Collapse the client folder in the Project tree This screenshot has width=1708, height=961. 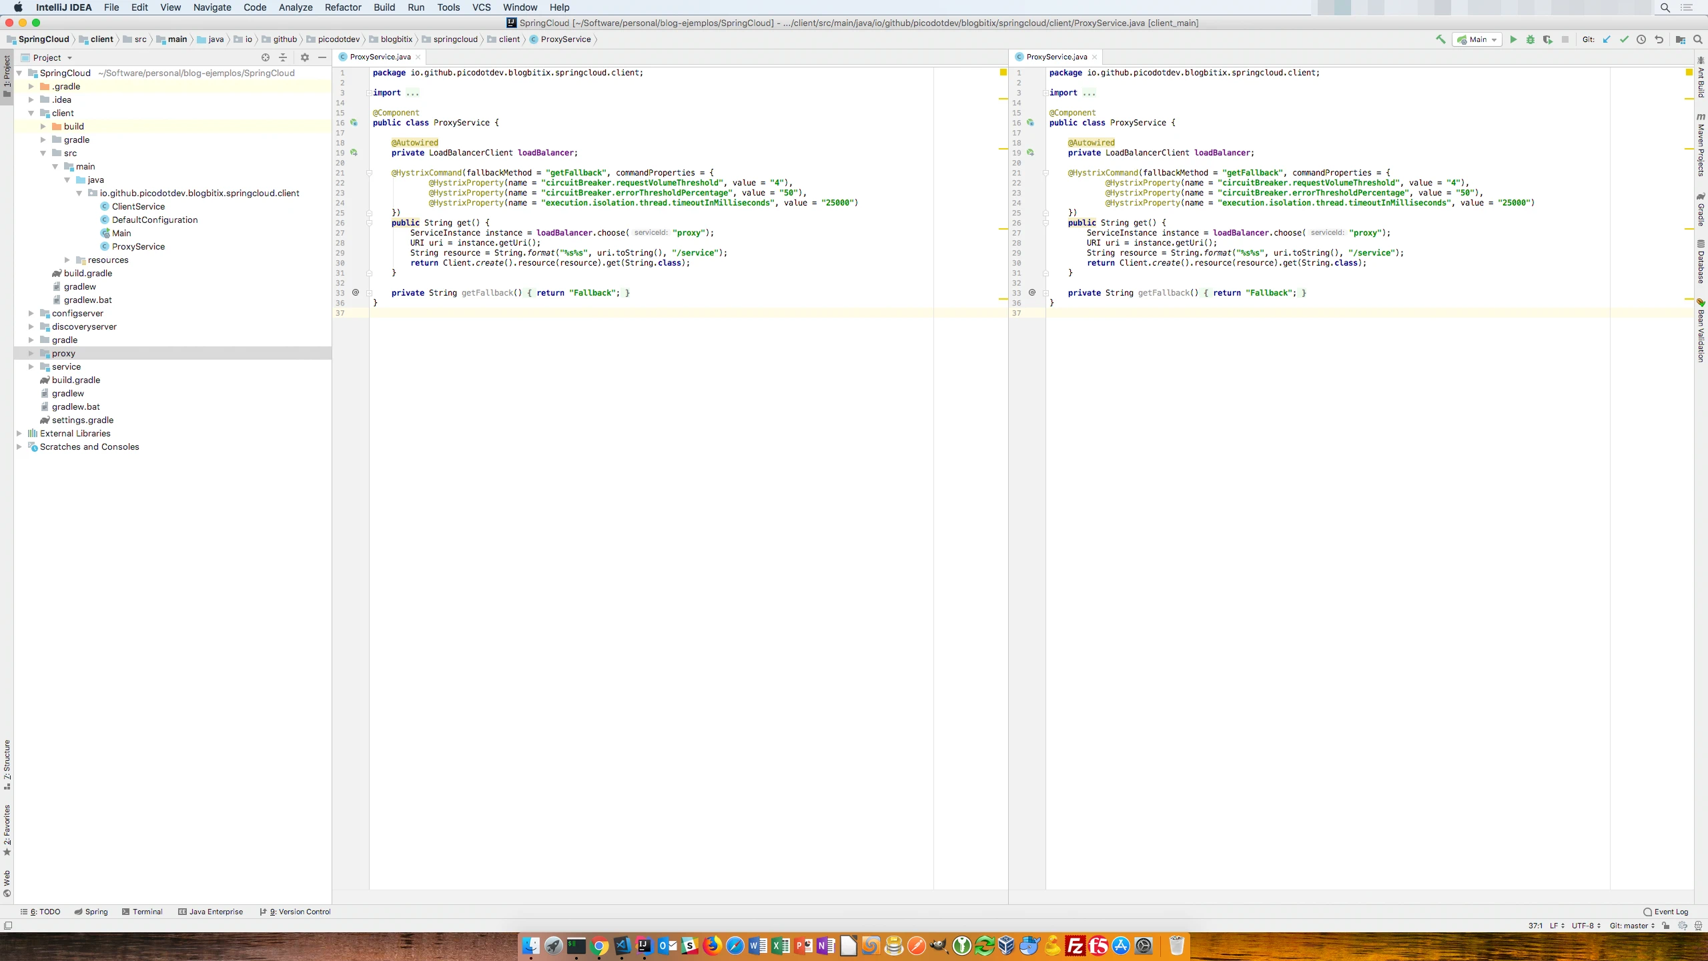pos(31,113)
